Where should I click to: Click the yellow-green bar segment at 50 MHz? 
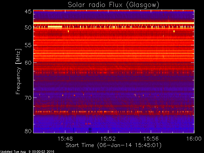[55, 27]
